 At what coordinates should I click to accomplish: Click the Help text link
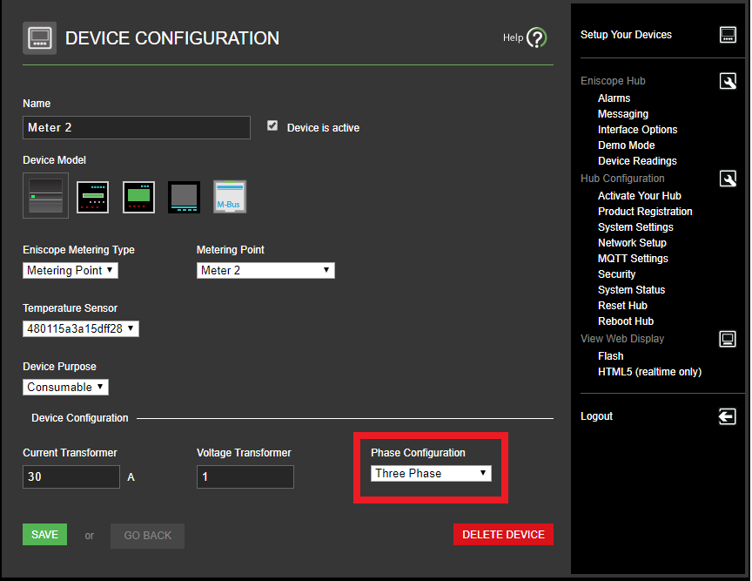(513, 37)
